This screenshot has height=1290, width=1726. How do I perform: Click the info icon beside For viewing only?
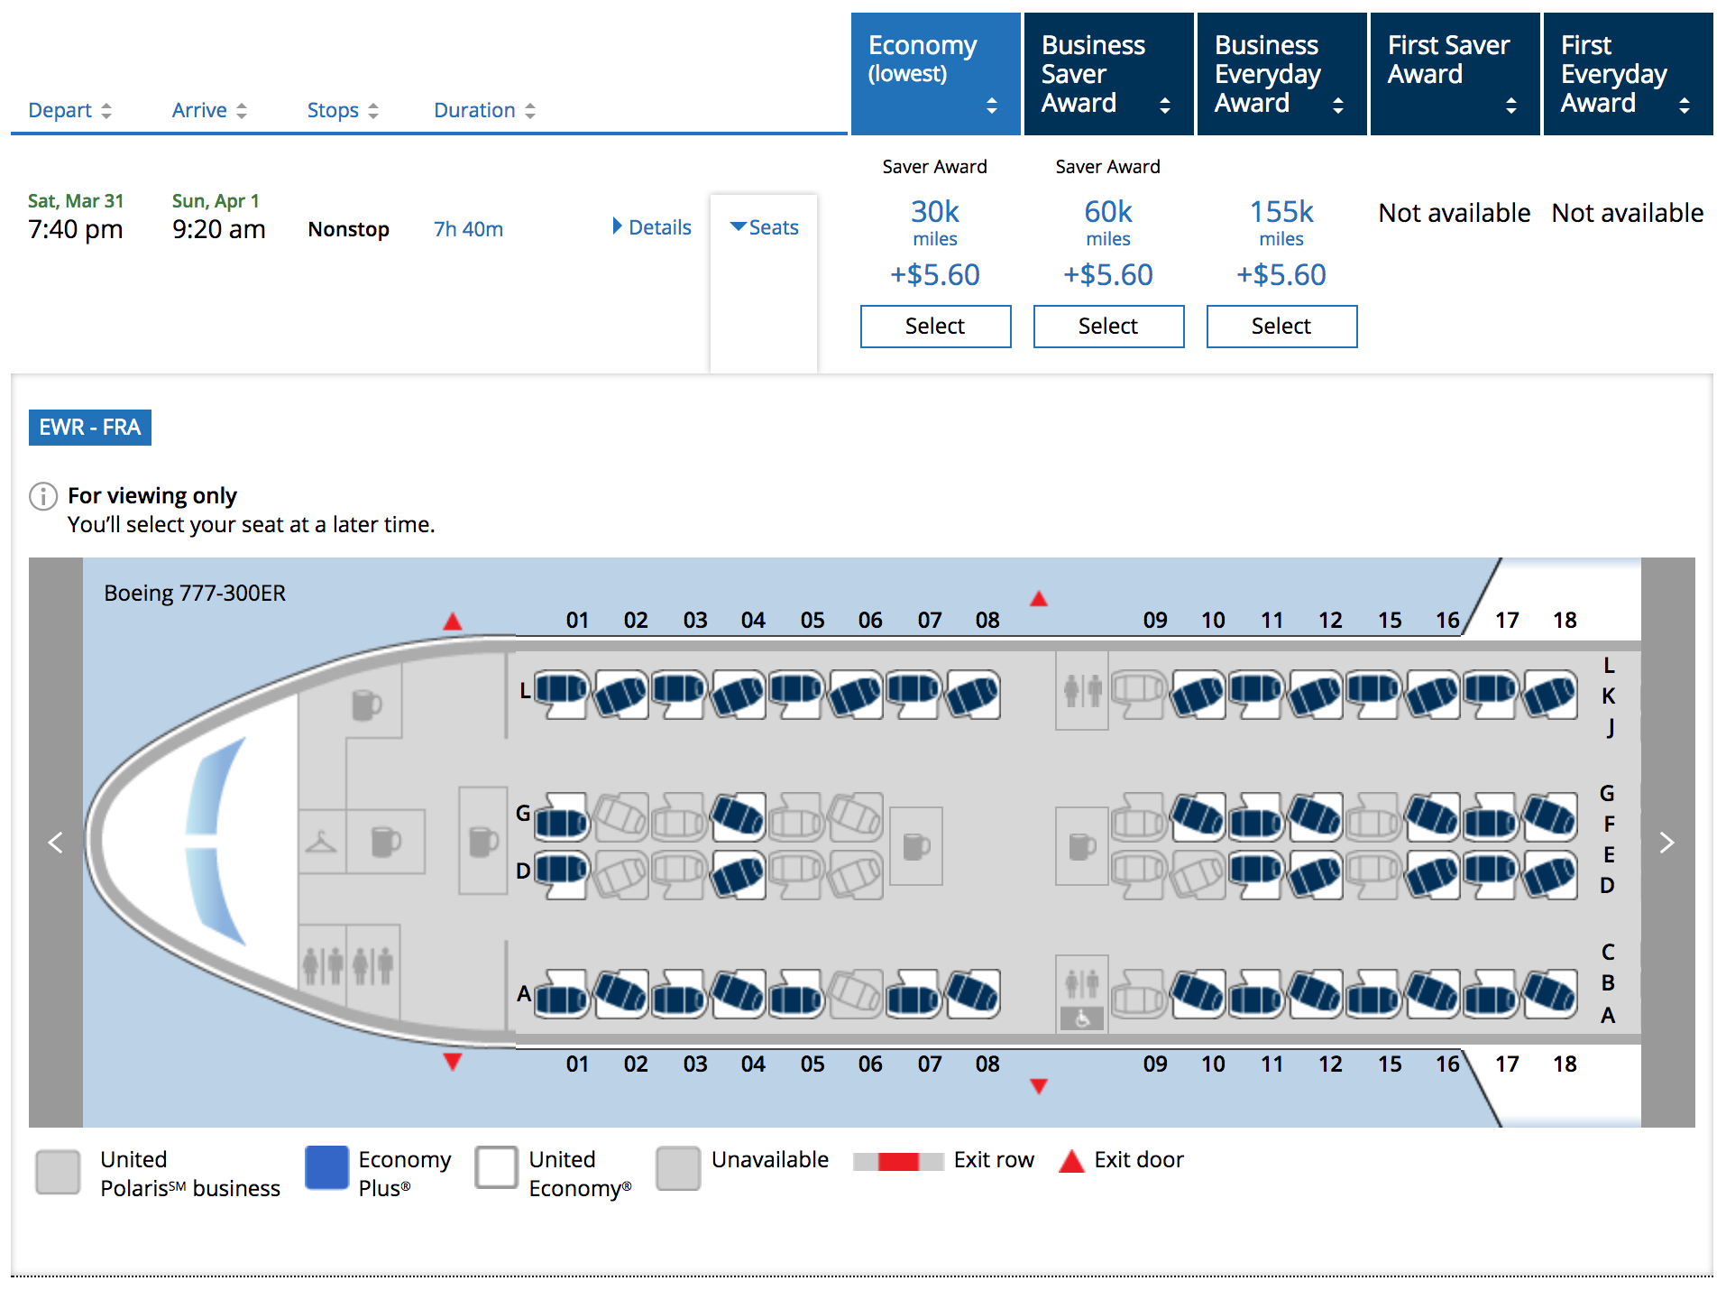pos(43,496)
